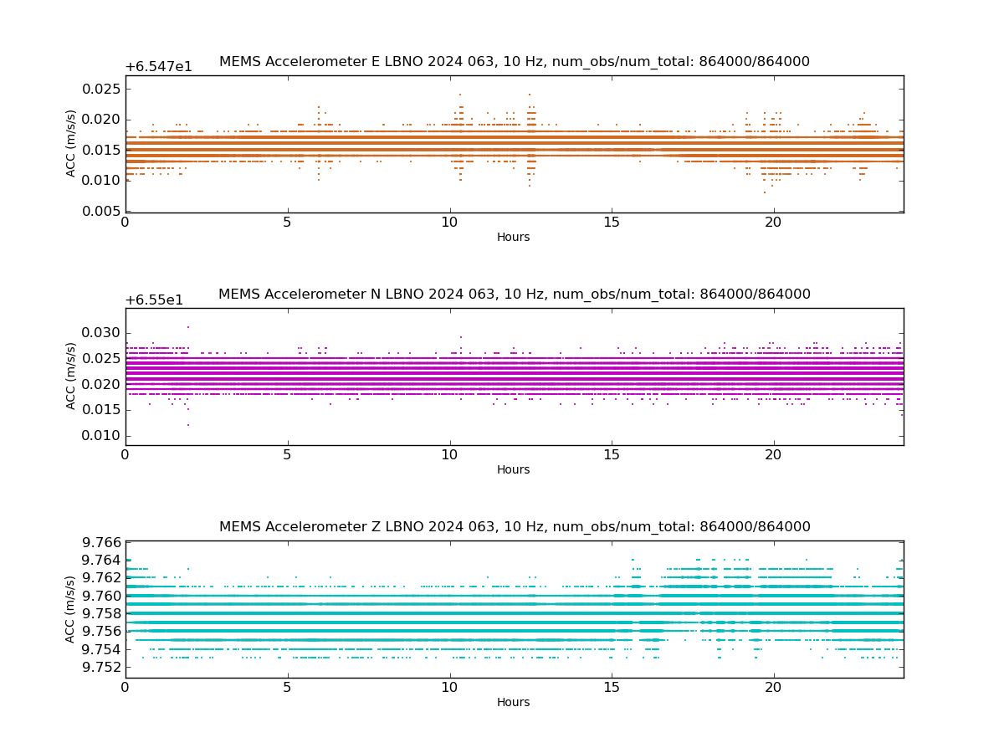The height and width of the screenshot is (753, 1004).
Task: Select the 15 hour tick under the N plot
Action: click(612, 456)
